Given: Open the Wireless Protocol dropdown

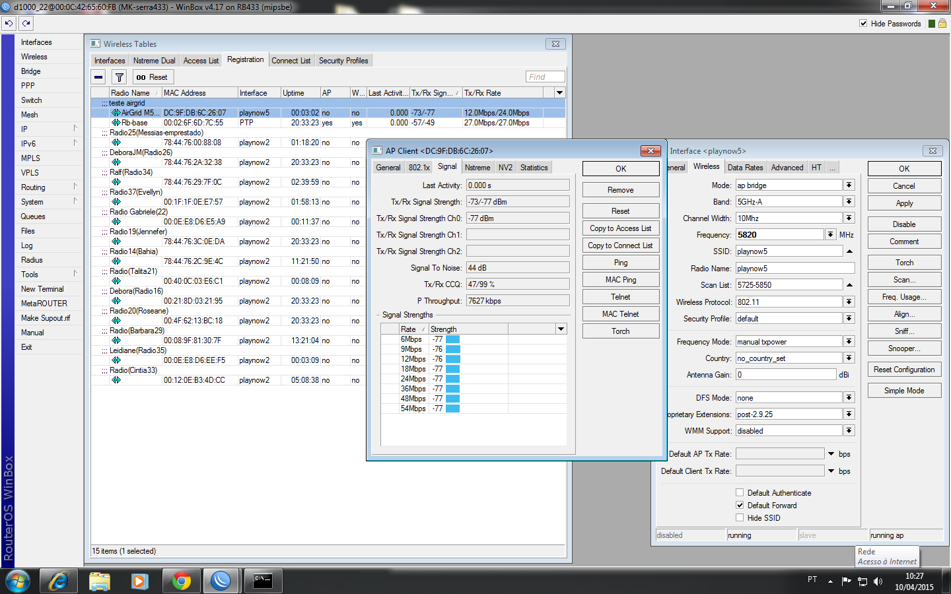Looking at the screenshot, I should point(849,302).
